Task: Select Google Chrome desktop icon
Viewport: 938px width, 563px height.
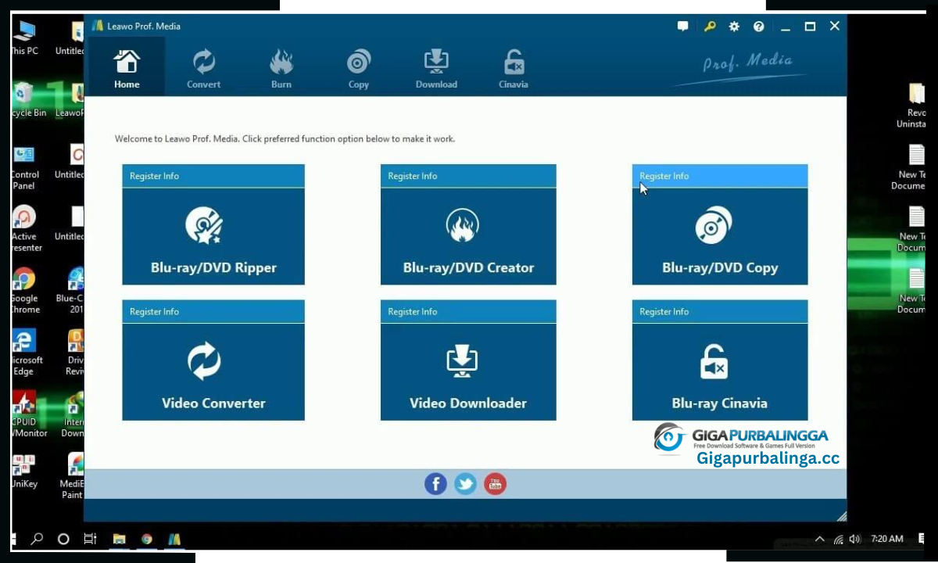Action: tap(23, 290)
